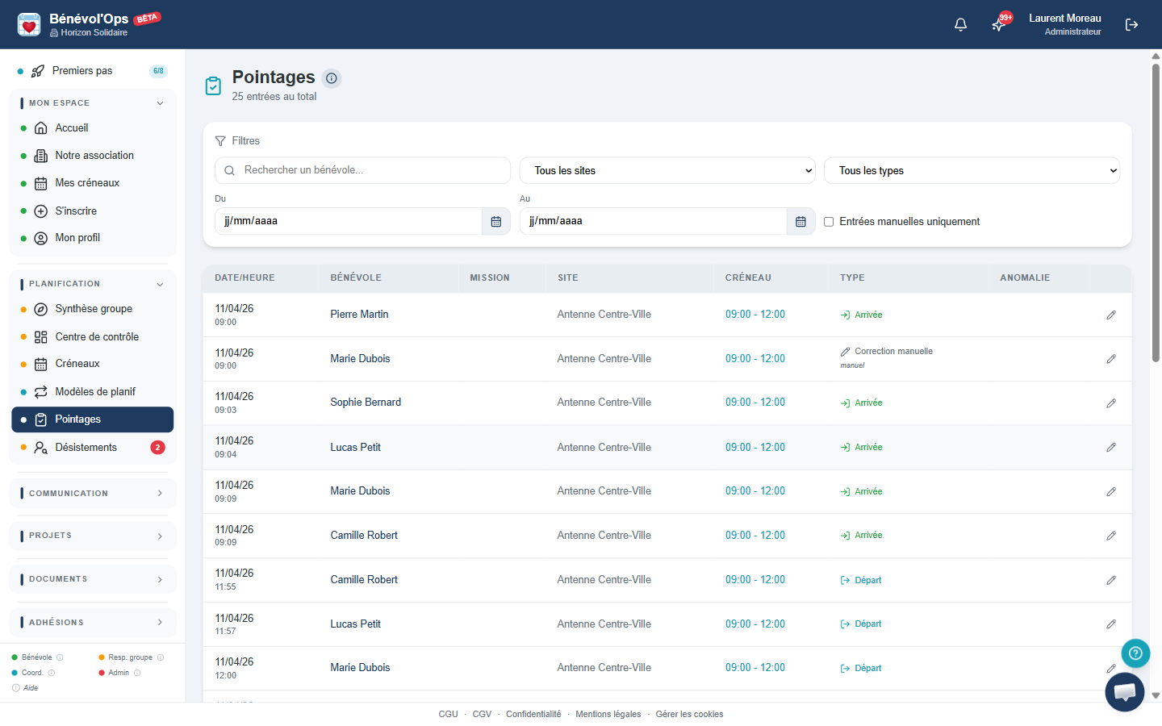Open Premiers pas in sidebar
The height and width of the screenshot is (726, 1162).
click(93, 71)
